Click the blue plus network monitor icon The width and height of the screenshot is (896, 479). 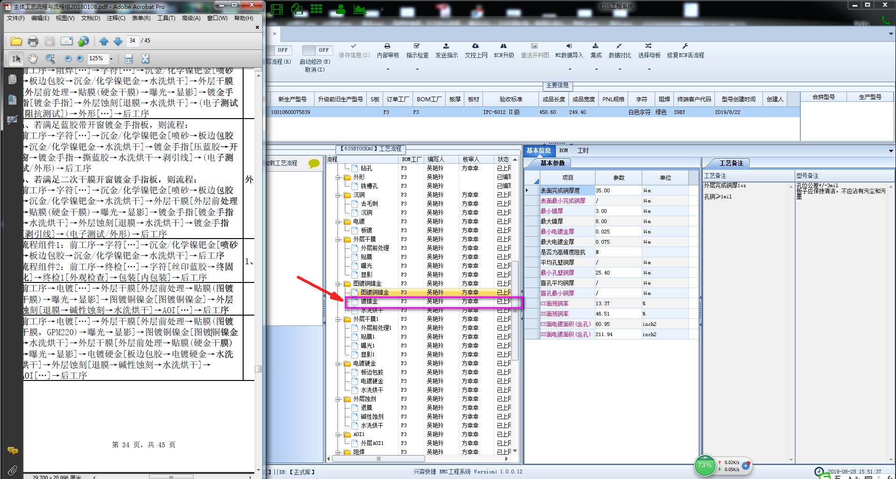746,465
